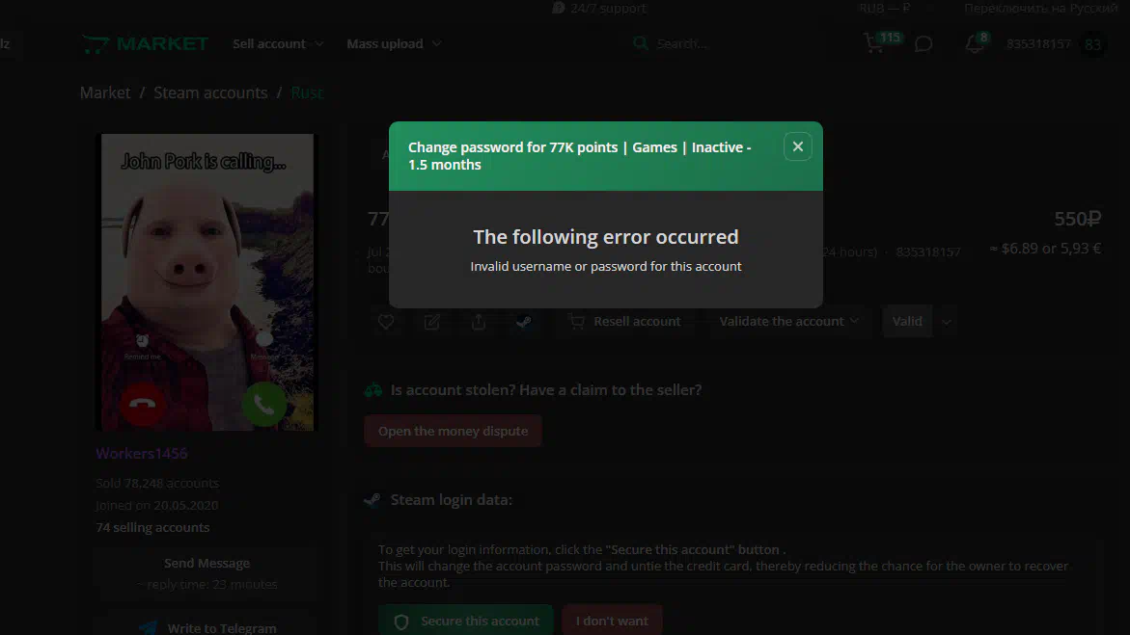
Task: Click the 550₽ price
Action: tap(1077, 218)
